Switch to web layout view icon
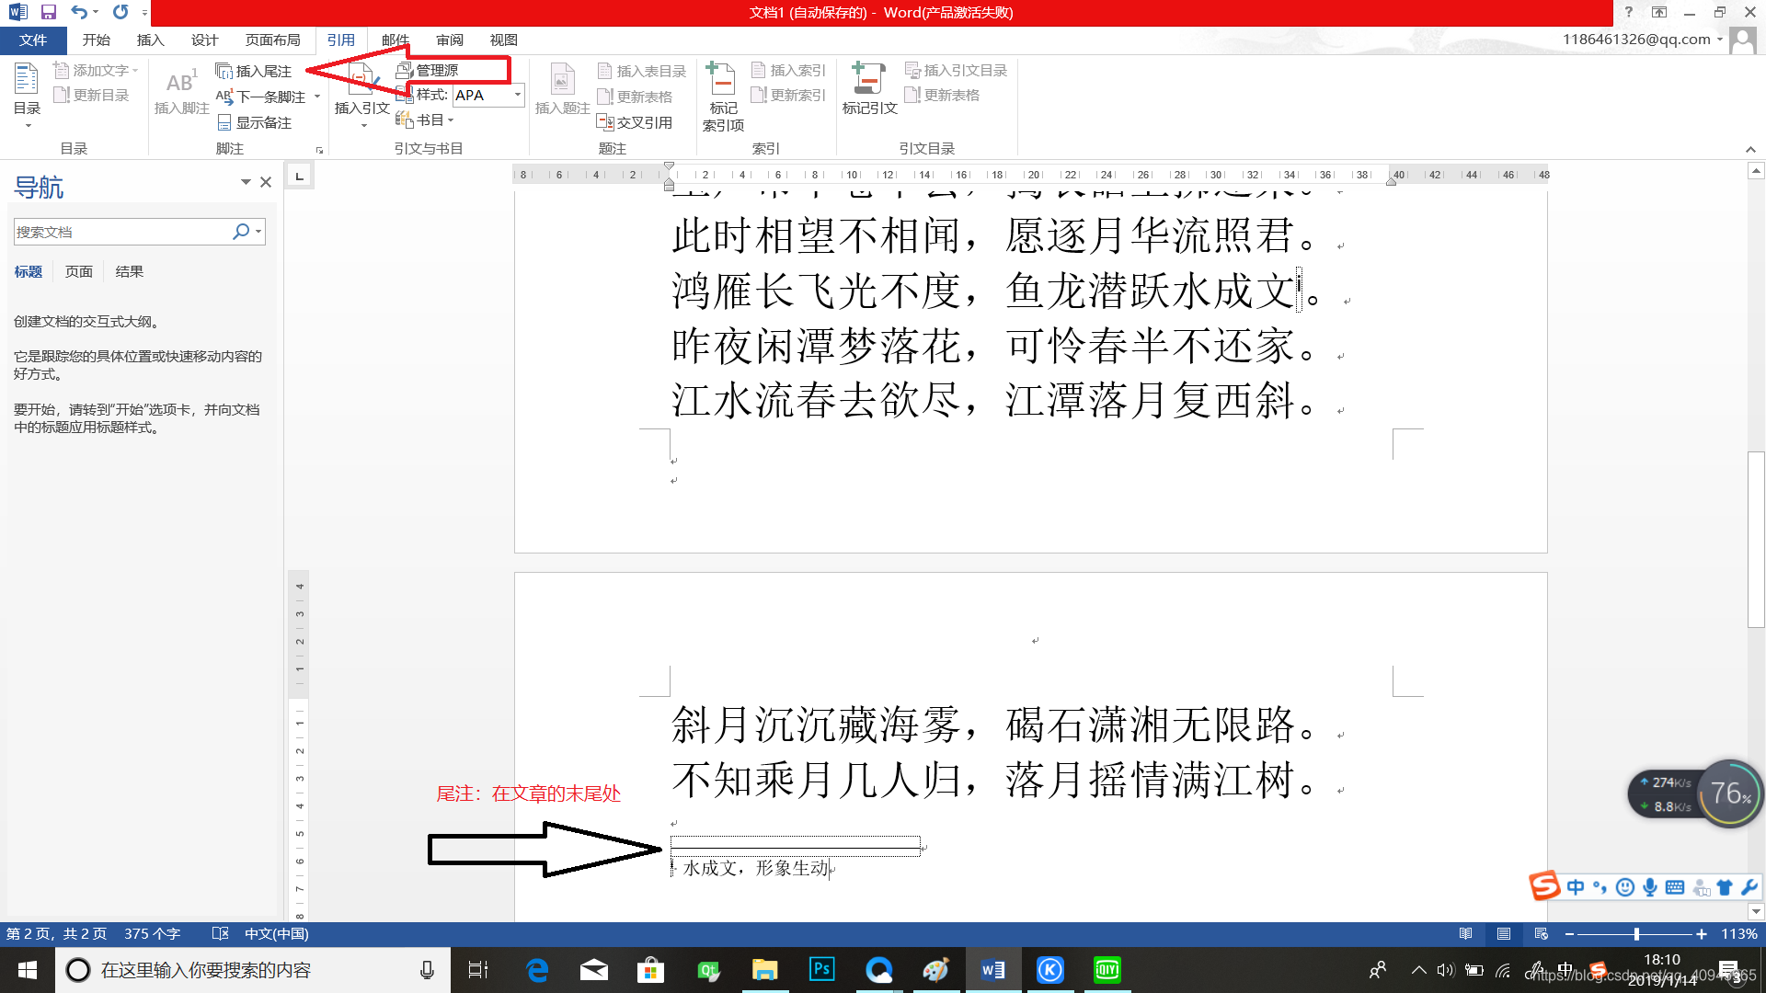 click(x=1542, y=933)
